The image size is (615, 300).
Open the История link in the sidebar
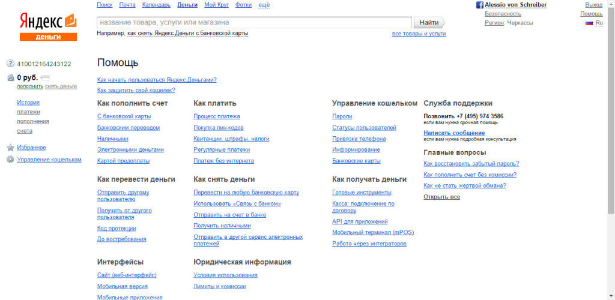pos(28,103)
